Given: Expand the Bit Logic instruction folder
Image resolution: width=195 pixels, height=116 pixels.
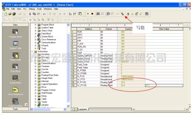Looking at the screenshot, I should pyautogui.click(x=36, y=57).
